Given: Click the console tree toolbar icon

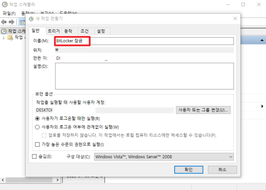Looking at the screenshot, I should [x=22, y=22].
